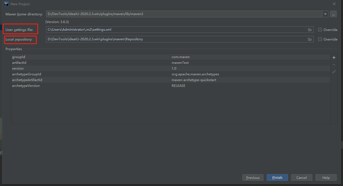Select the groupId property row

[171, 57]
